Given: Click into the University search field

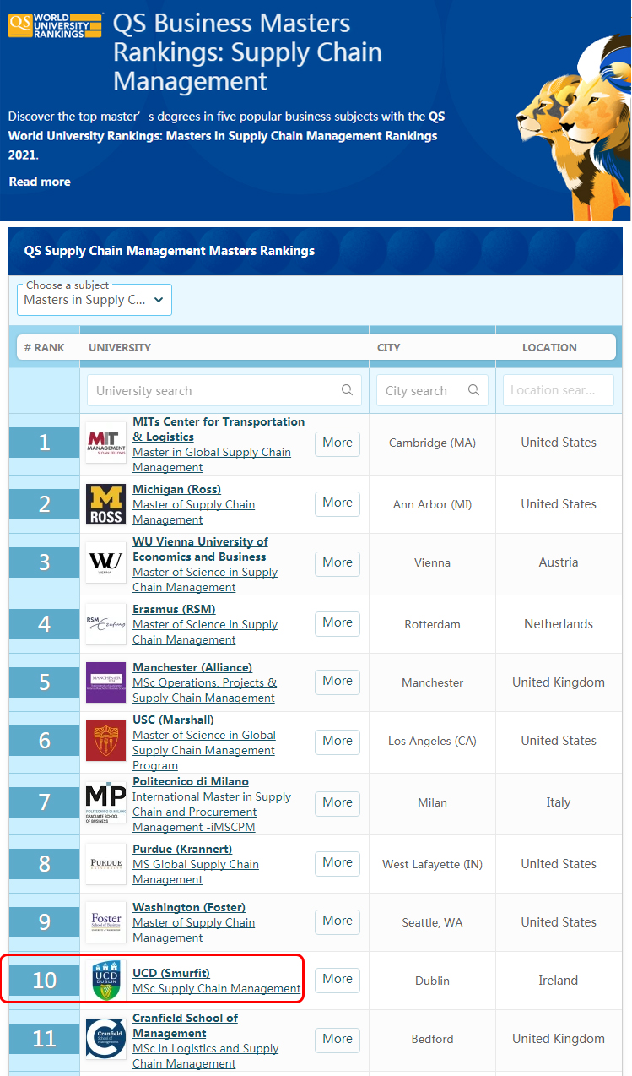Looking at the screenshot, I should click(x=215, y=390).
